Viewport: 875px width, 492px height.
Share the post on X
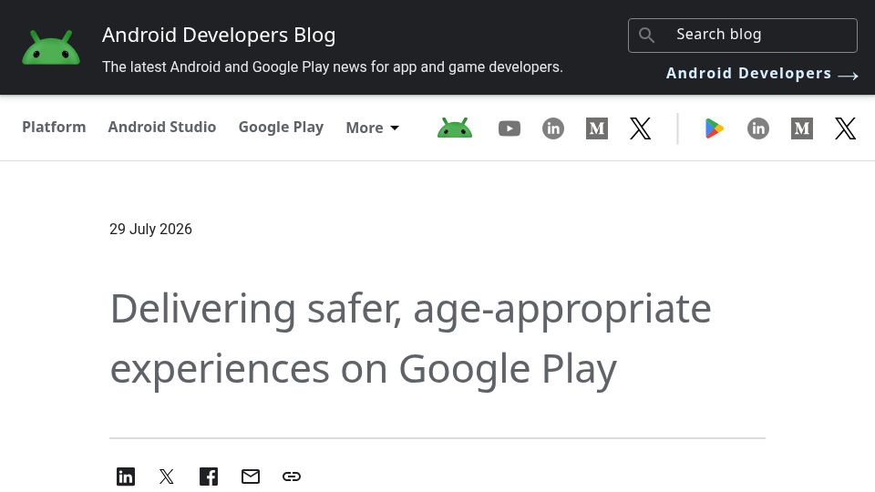pos(166,477)
